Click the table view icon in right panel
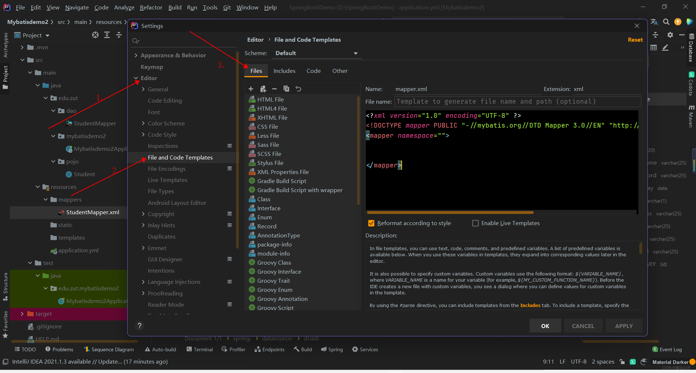The width and height of the screenshot is (696, 373). pyautogui.click(x=654, y=47)
